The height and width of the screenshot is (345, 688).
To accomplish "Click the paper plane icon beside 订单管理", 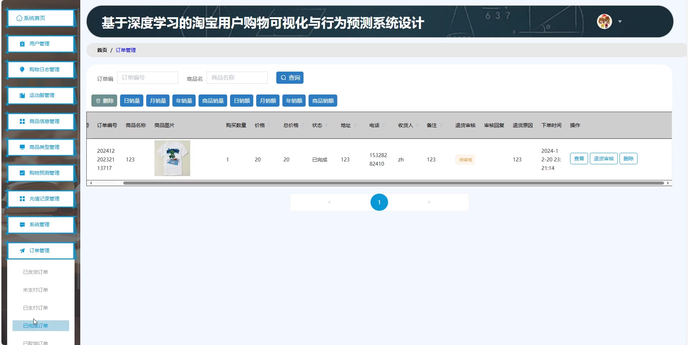I will (x=22, y=251).
